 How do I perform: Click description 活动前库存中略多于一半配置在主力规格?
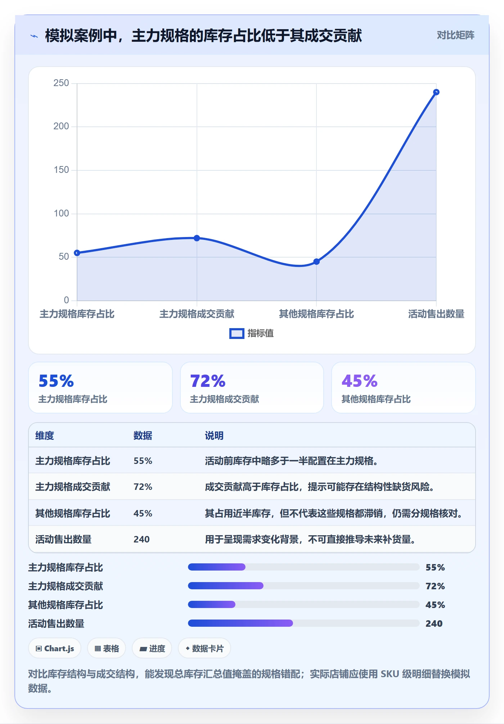[291, 461]
